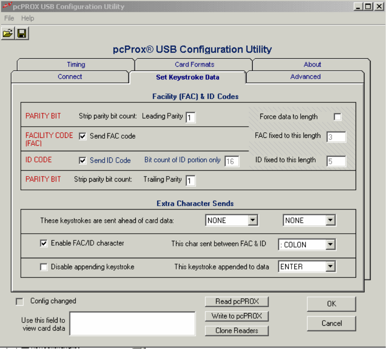Viewport: 386px width, 349px height.
Task: Click FAC fixed to this length field
Action: (x=336, y=137)
